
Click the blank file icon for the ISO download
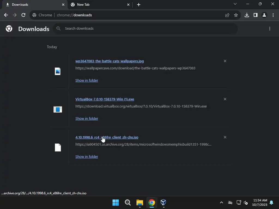[x=58, y=147]
